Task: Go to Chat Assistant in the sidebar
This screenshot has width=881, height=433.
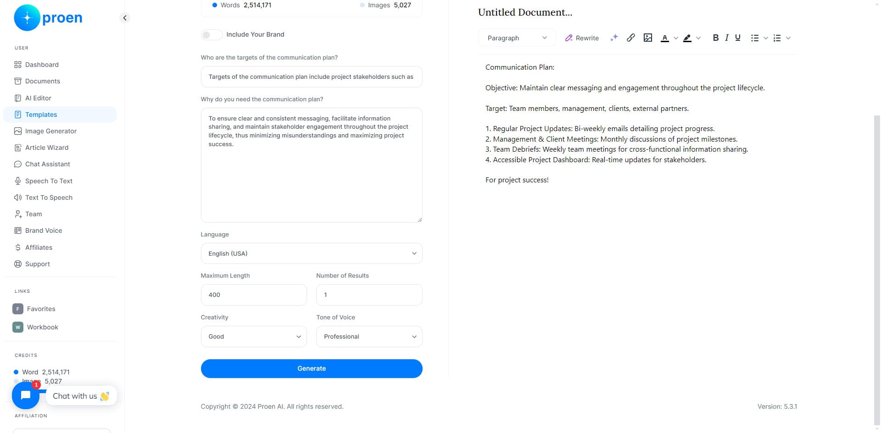Action: tap(47, 164)
